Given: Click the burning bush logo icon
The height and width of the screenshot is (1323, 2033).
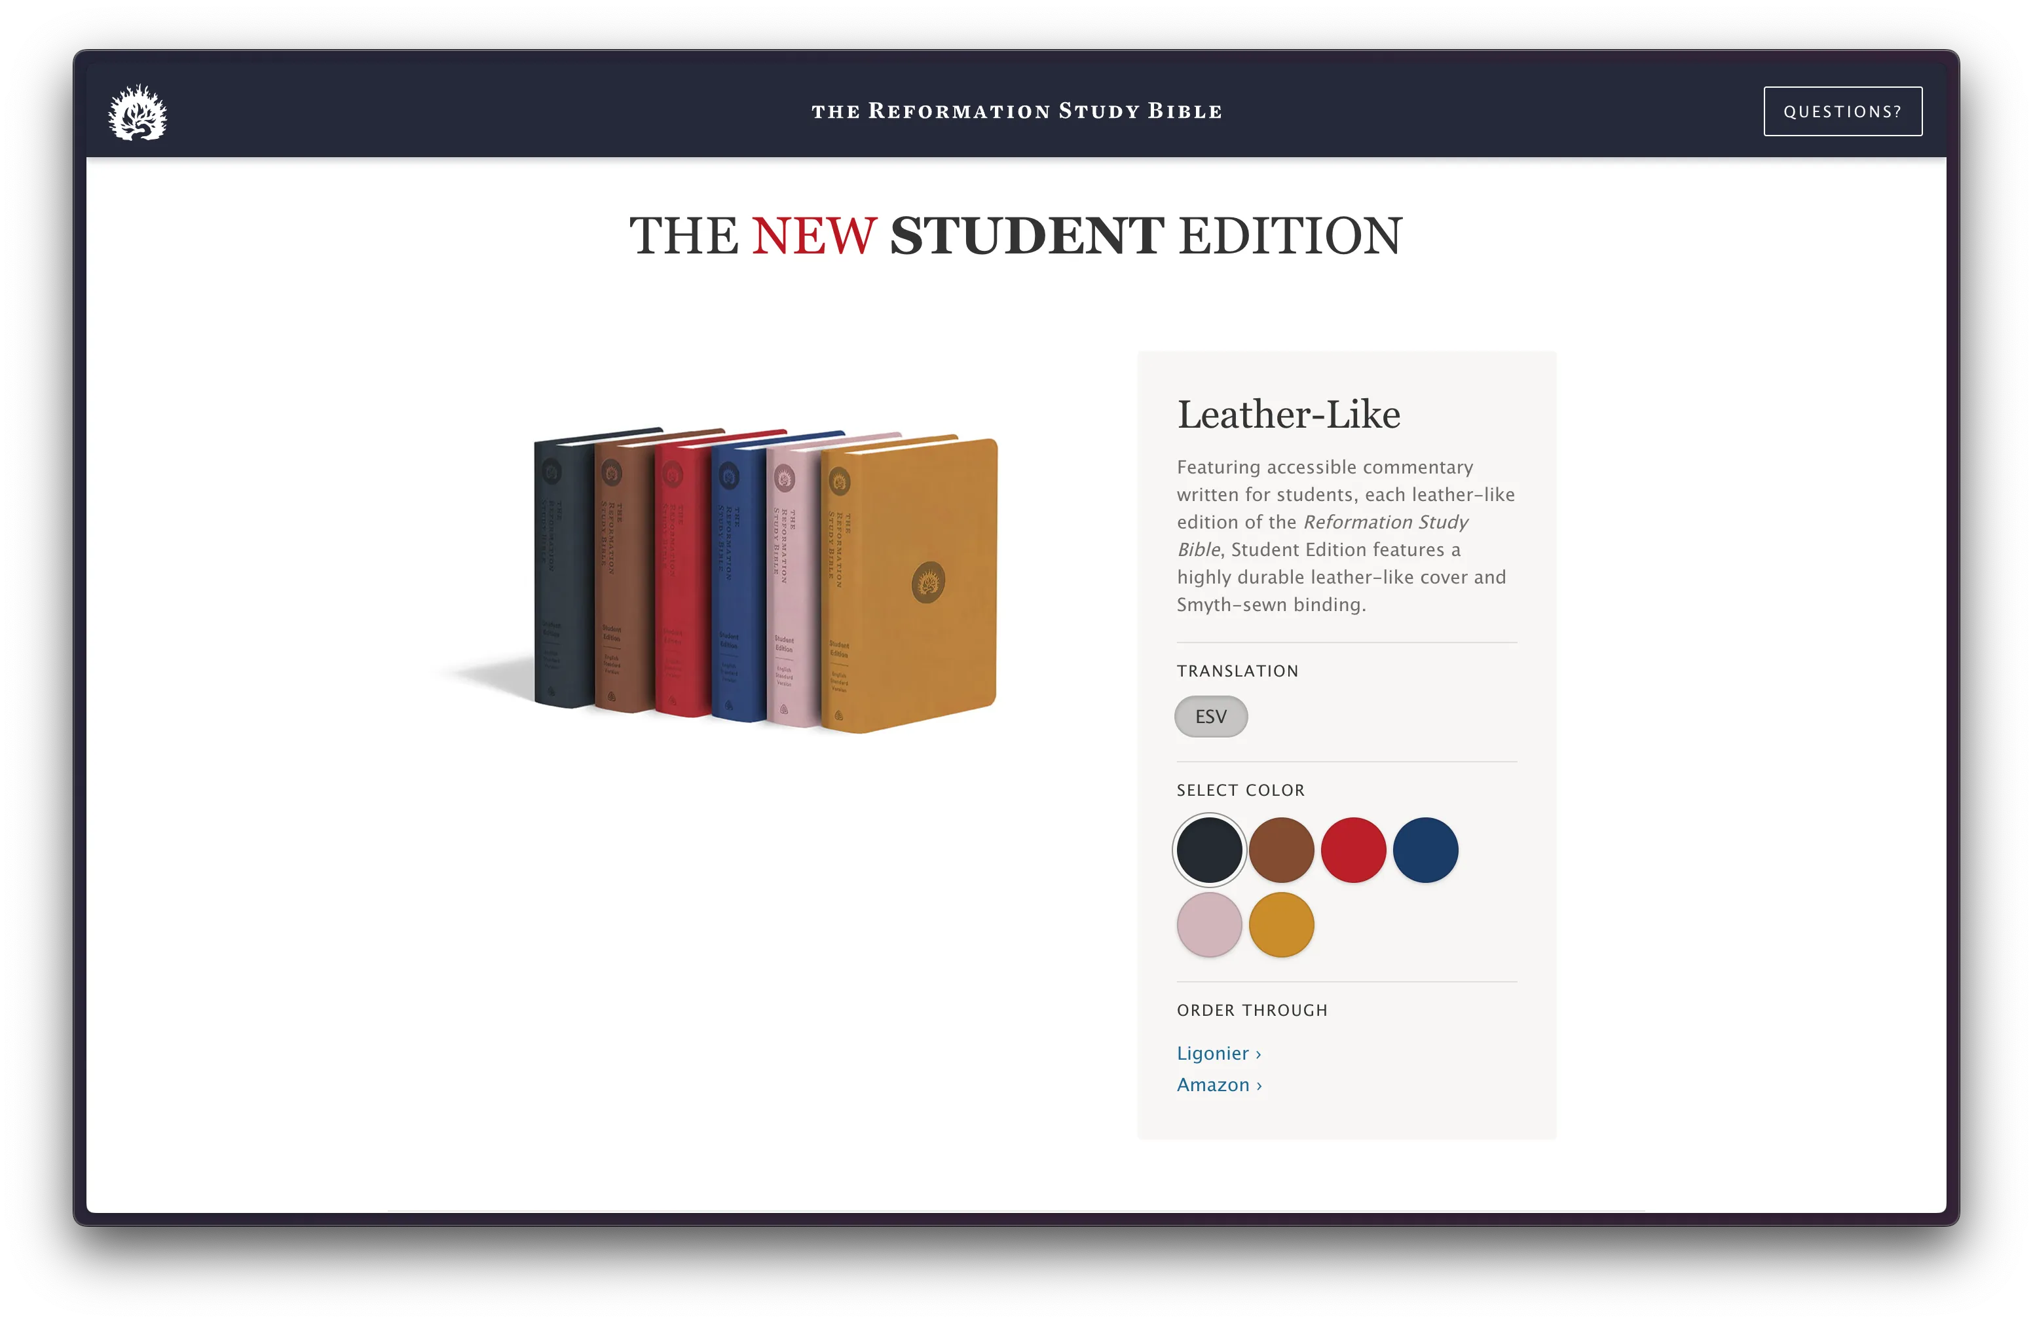Looking at the screenshot, I should click(x=138, y=112).
